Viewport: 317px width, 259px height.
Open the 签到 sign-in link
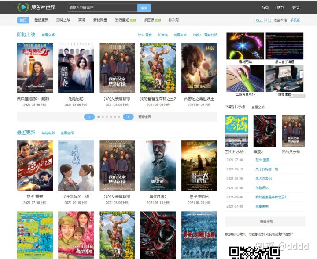pyautogui.click(x=280, y=7)
